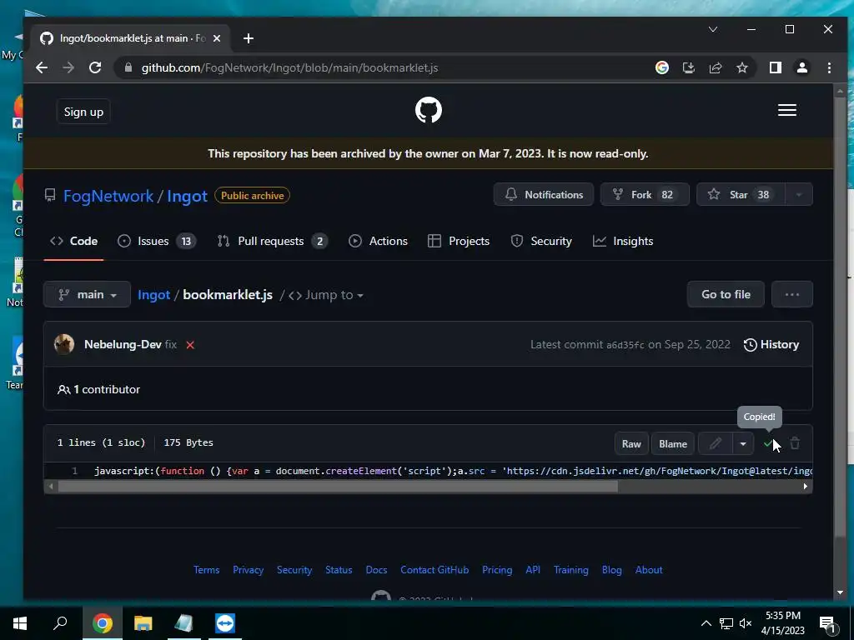Open commit a6d35fc link
This screenshot has width=854, height=640.
625,345
